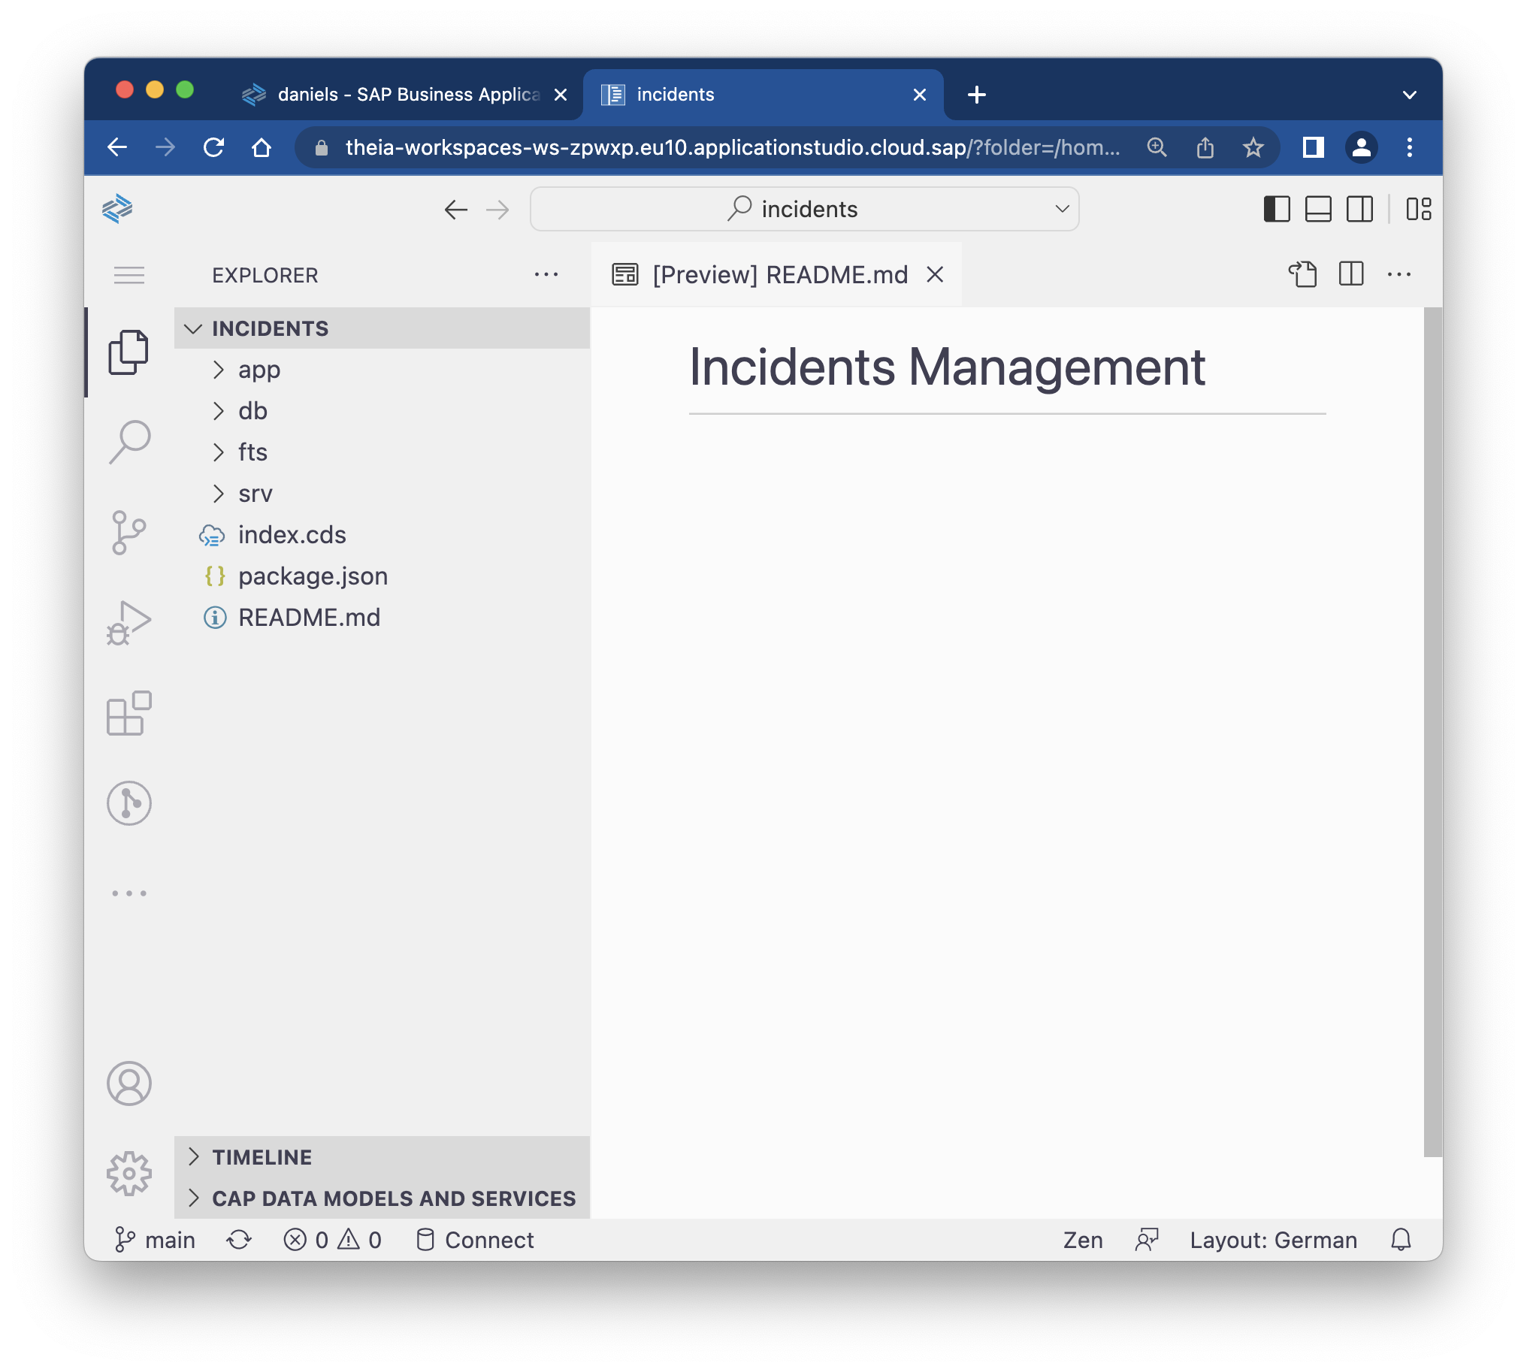Click Connect database status item
This screenshot has height=1372, width=1527.
pos(475,1241)
